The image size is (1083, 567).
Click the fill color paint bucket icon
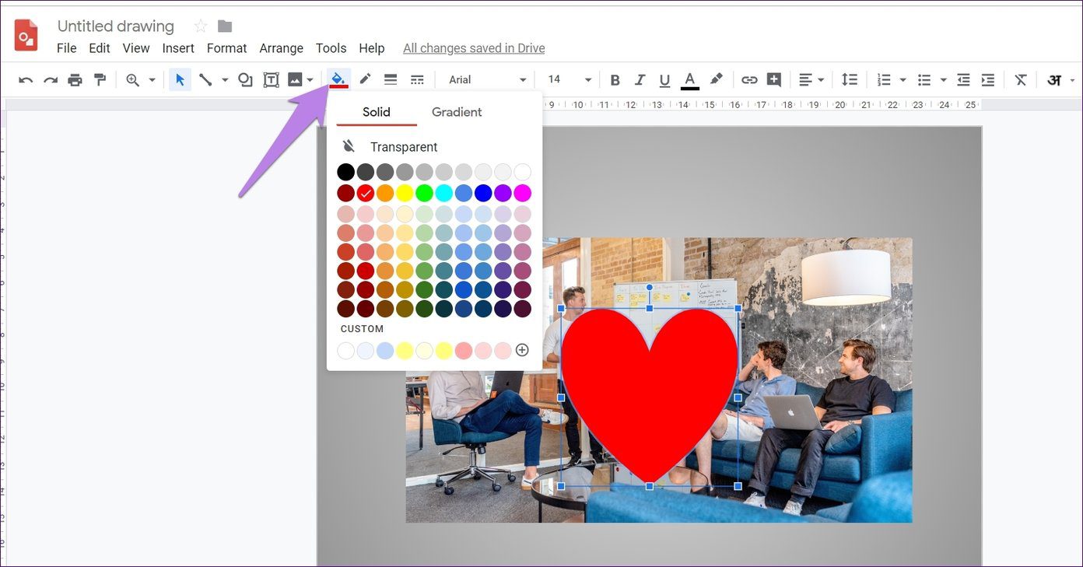[338, 79]
